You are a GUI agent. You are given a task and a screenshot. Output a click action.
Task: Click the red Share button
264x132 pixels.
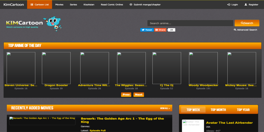click(160, 30)
